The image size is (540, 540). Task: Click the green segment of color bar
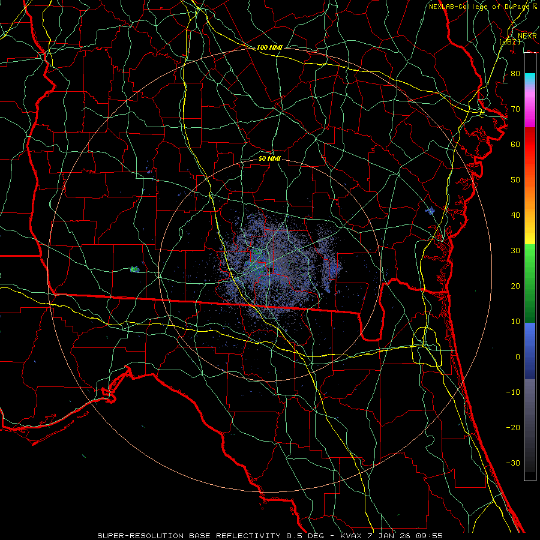[x=530, y=283]
